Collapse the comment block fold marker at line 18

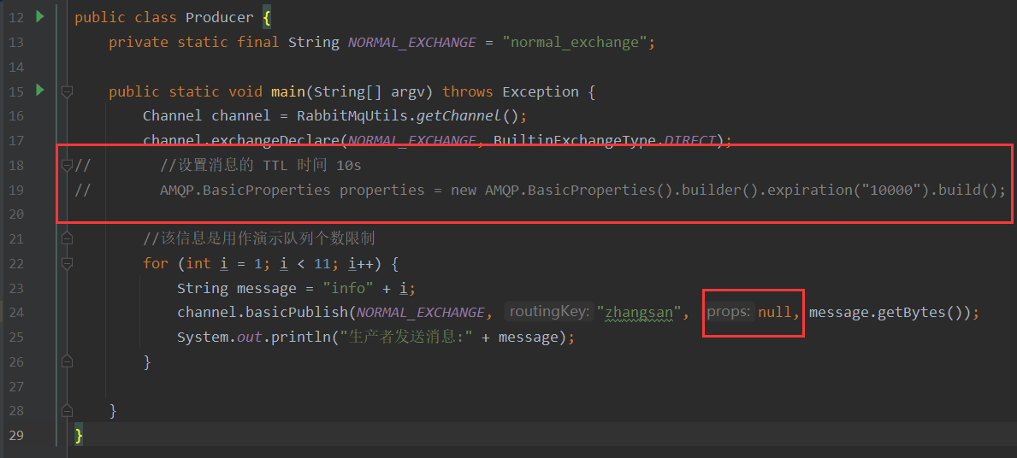point(67,166)
